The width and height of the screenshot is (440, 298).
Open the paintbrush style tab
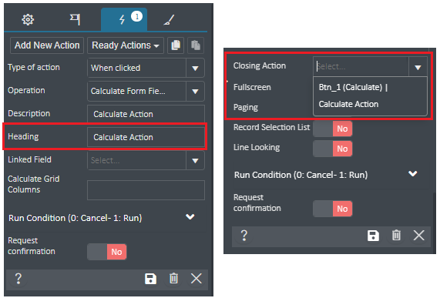(x=169, y=19)
